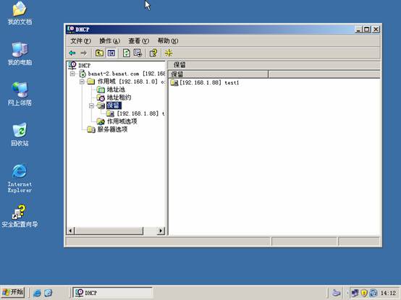The image size is (401, 300).
Task: Select the [192.168.1.88] test1 list entry
Action: point(205,82)
